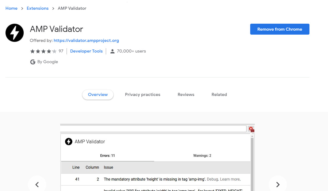Click the small AMP logo inside the preview popup
The width and height of the screenshot is (328, 191).
click(69, 142)
